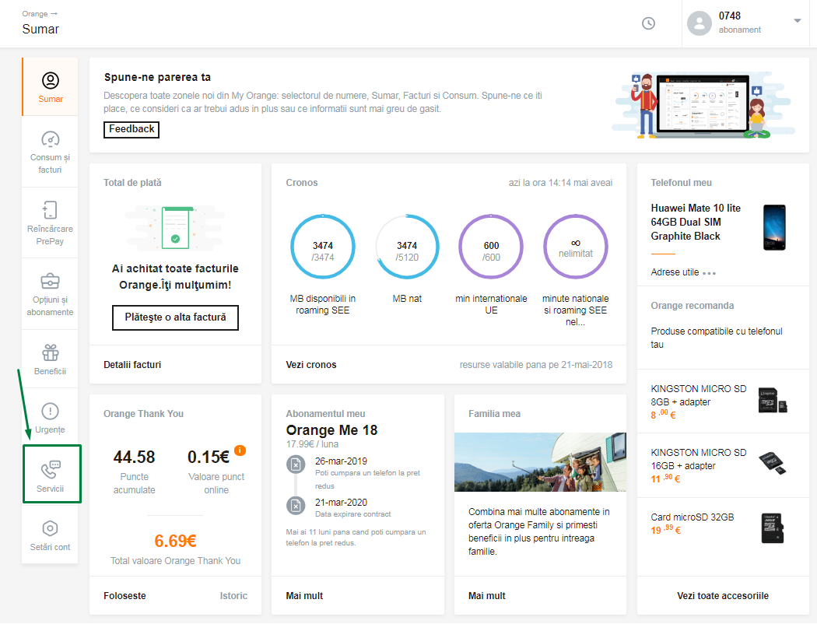
Task: Open Servicii phone-chat icon
Action: click(x=51, y=469)
